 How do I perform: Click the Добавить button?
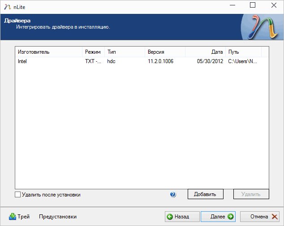[206, 194]
